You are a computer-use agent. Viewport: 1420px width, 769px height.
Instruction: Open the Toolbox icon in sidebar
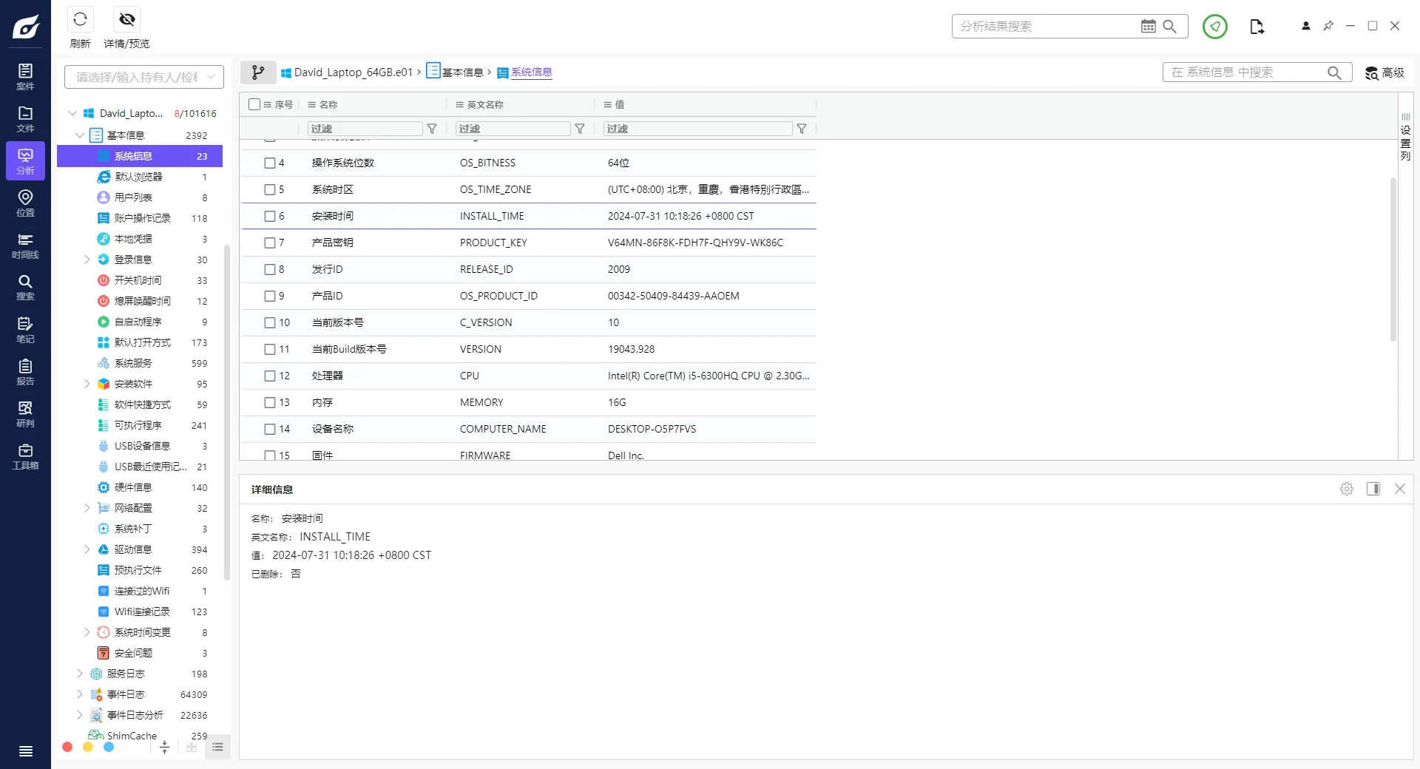click(x=25, y=456)
